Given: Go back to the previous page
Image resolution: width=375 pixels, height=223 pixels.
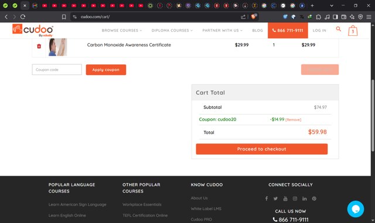Looking at the screenshot, I should pos(6,17).
